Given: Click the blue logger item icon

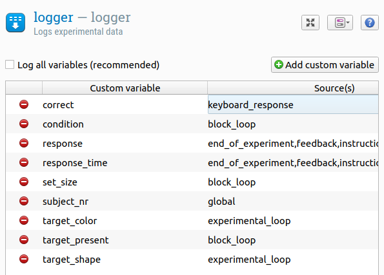Looking at the screenshot, I should [x=15, y=23].
